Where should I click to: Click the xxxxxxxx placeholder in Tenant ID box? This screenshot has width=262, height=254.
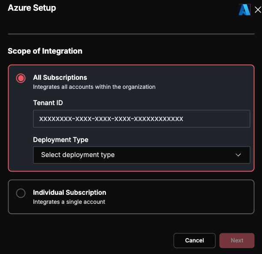point(111,119)
